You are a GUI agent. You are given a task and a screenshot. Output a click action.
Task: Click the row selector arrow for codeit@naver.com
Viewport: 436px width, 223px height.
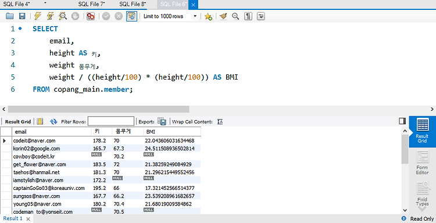tap(5, 141)
